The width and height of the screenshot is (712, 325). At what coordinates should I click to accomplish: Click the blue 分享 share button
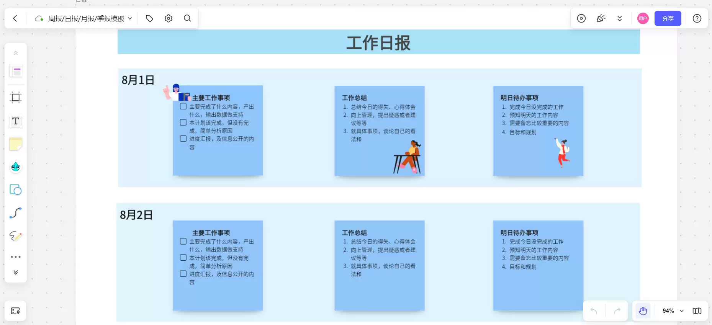point(668,18)
